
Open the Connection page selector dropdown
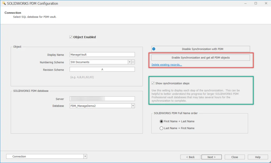[x=85, y=156]
